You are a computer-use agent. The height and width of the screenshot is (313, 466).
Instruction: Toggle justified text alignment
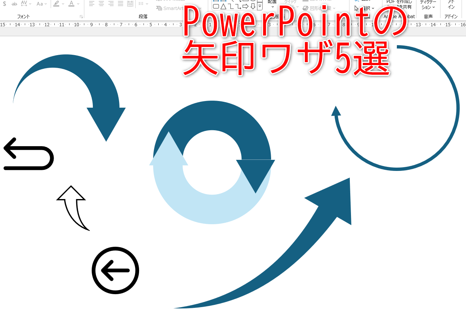(121, 4)
